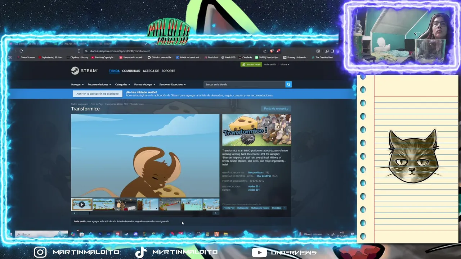461x259 pixels.
Task: Click the Punto de encuentro button
Action: click(276, 109)
